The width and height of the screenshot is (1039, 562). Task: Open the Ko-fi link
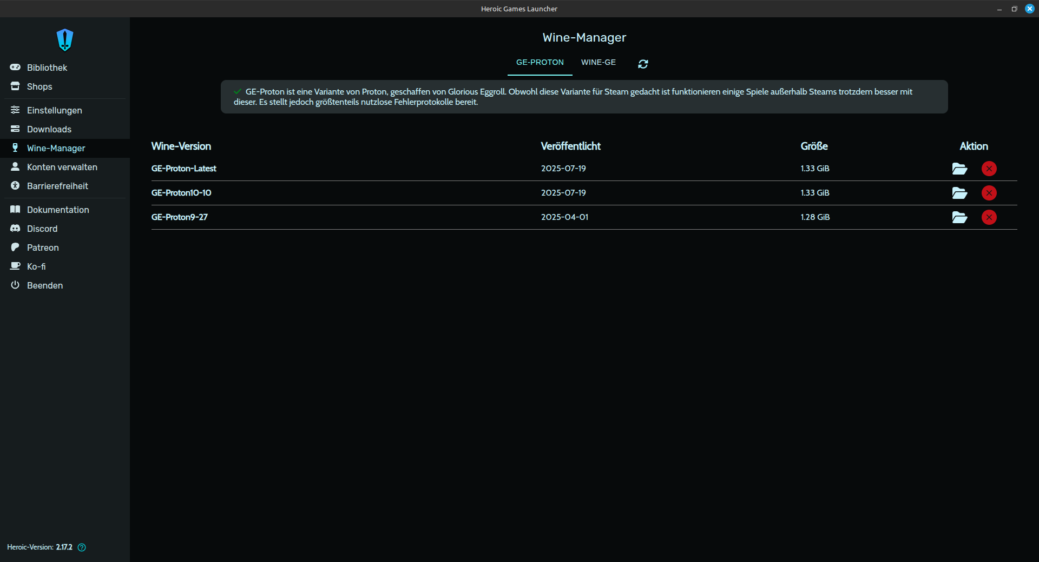[65, 266]
